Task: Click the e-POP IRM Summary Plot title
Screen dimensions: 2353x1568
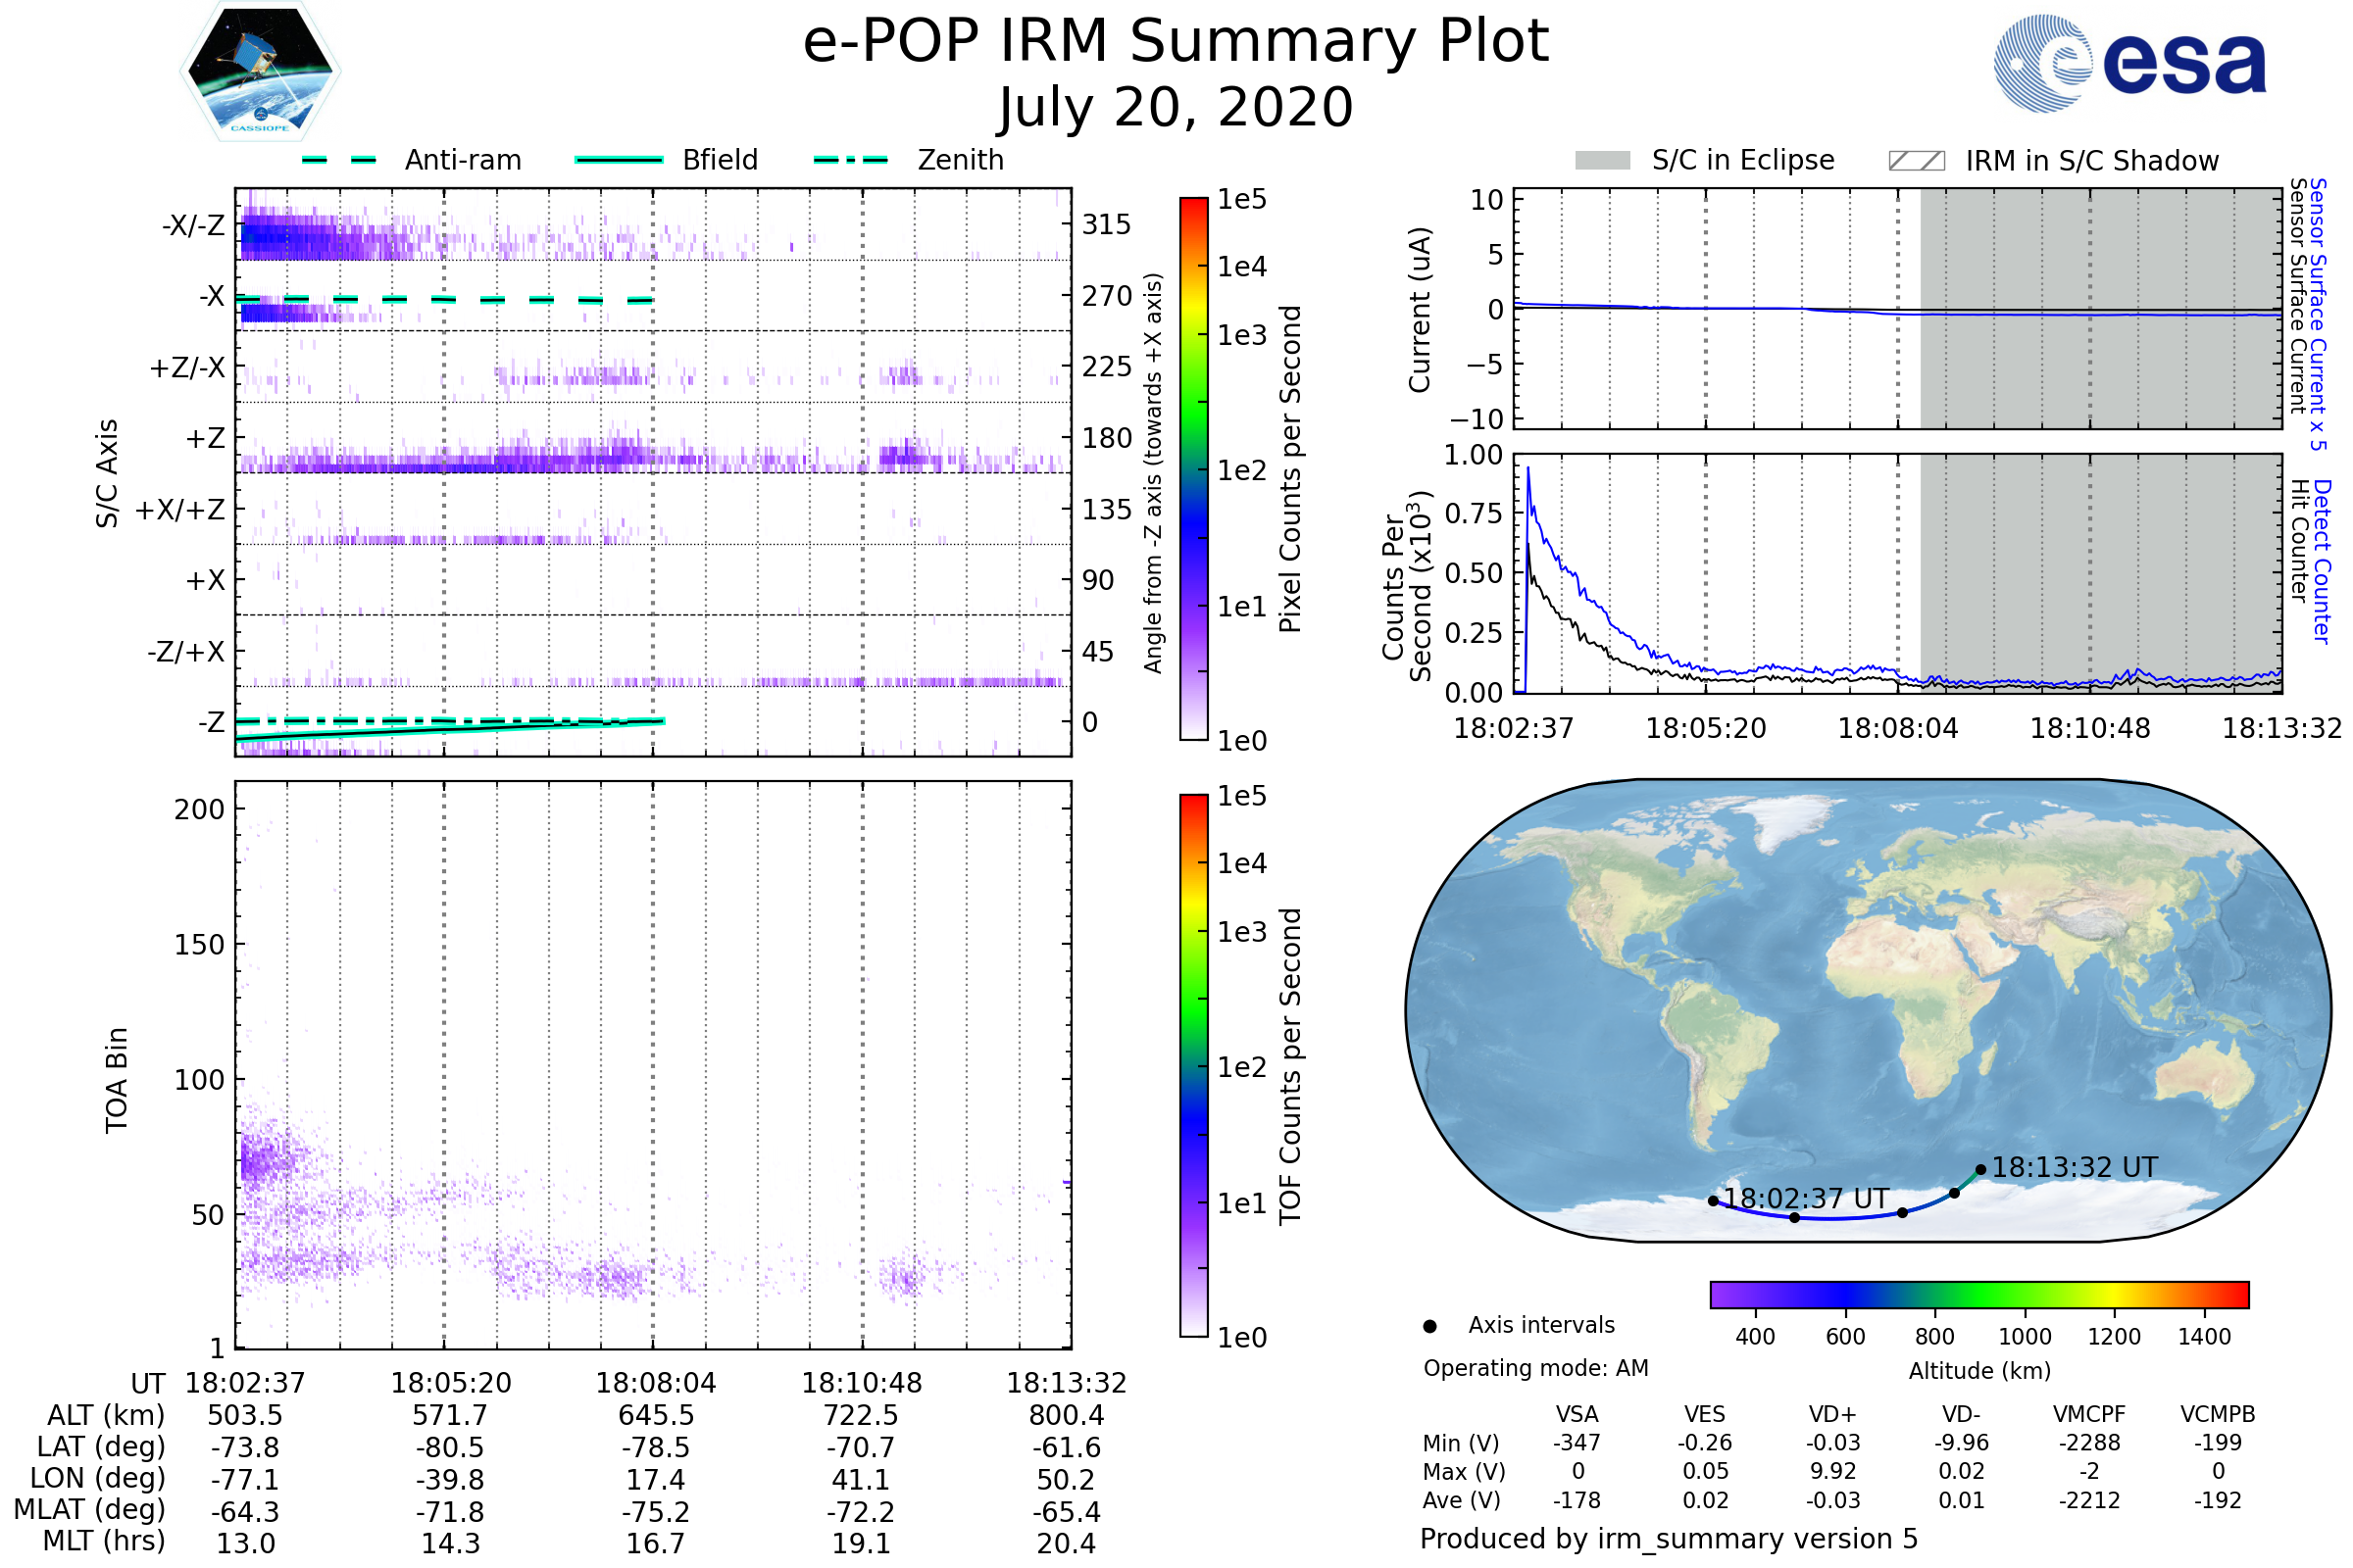Action: 1176,42
